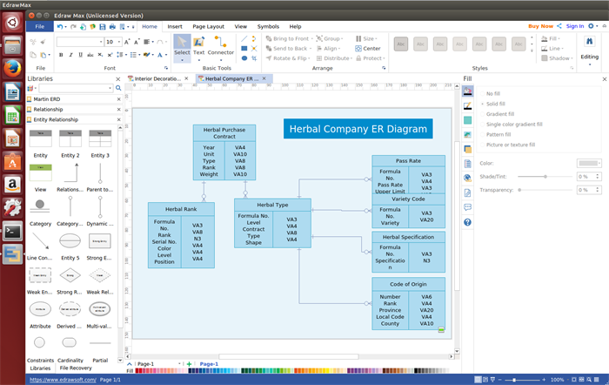Open the Page Layout ribbon tab
Screen dimensions: 609x385
point(207,27)
